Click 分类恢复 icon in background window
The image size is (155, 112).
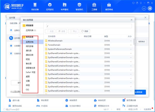tap(11, 54)
